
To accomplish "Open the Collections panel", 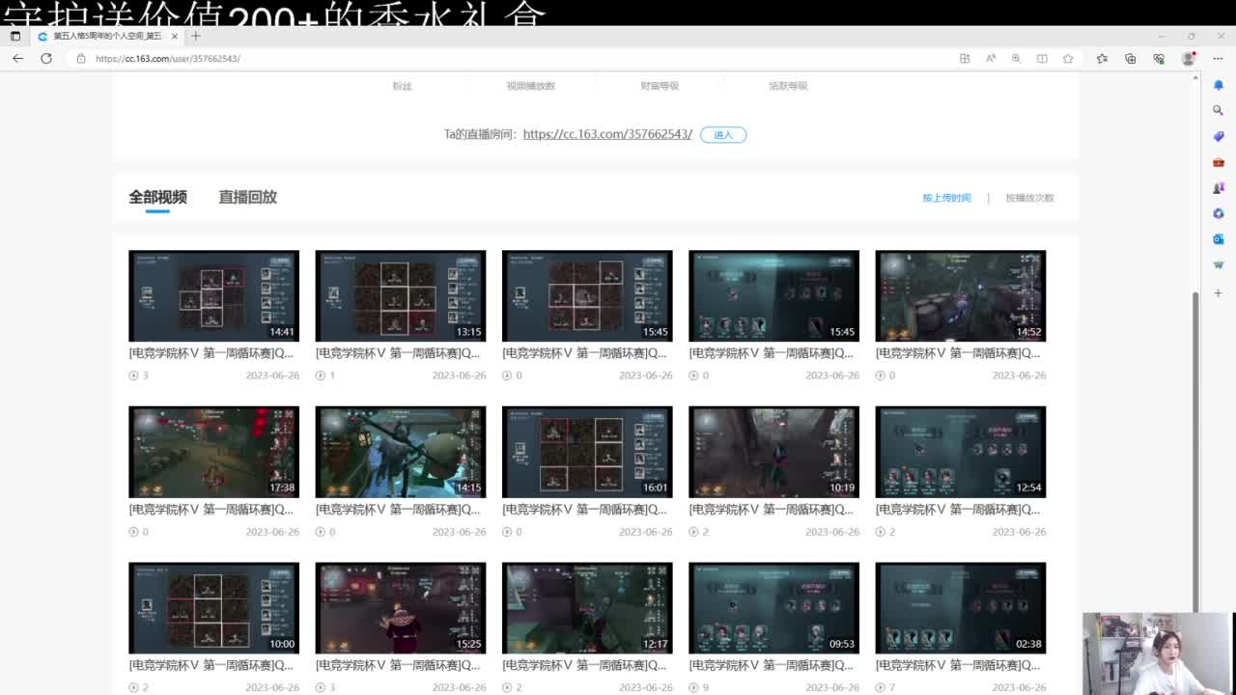I will coord(1131,58).
